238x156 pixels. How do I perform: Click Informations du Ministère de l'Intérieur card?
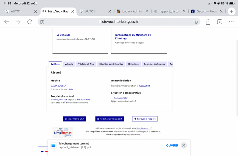pyautogui.click(x=139, y=41)
